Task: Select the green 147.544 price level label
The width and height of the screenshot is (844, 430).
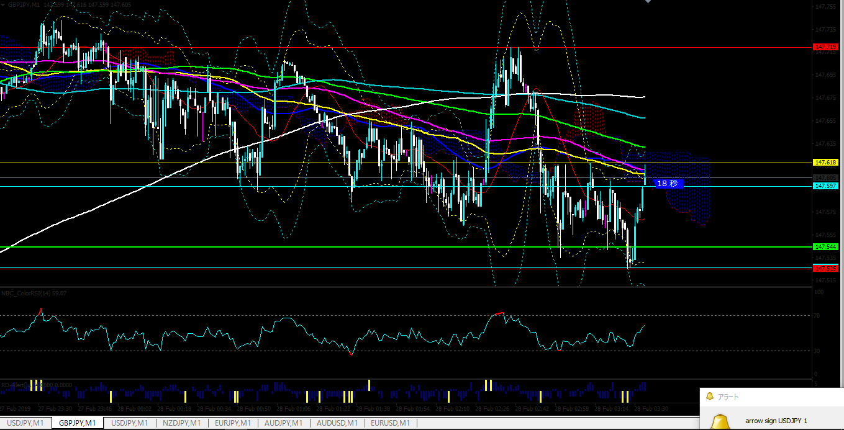Action: click(x=825, y=247)
